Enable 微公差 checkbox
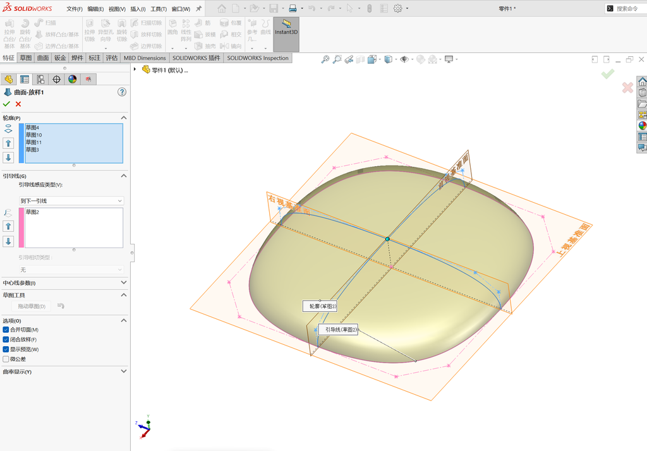This screenshot has width=647, height=451. 6,359
